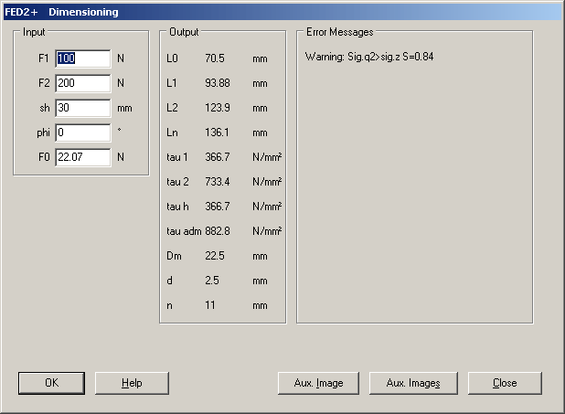Focus the sh stroke input field
This screenshot has width=565, height=414.
pos(82,108)
